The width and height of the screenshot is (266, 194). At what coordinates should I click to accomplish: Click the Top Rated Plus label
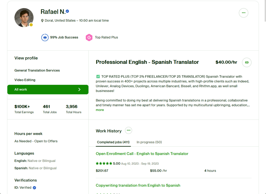tap(106, 37)
